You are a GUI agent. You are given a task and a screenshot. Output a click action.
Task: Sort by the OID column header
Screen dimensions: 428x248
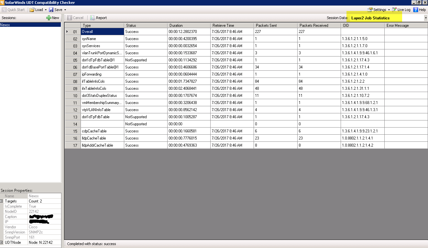click(363, 25)
